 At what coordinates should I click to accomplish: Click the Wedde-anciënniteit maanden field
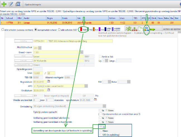(50, 100)
